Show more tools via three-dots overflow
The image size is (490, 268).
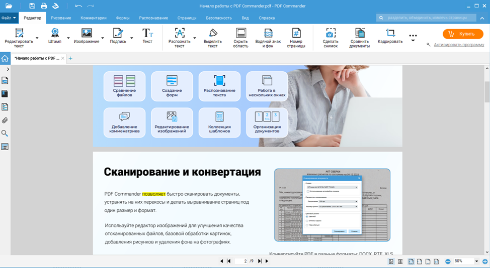tap(413, 38)
